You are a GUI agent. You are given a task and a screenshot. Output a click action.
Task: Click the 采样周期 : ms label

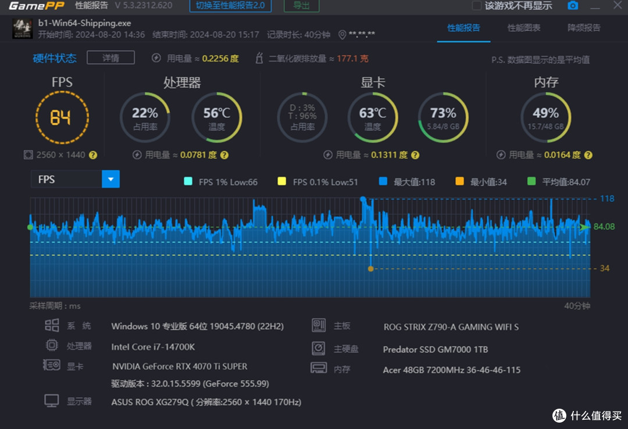click(55, 306)
